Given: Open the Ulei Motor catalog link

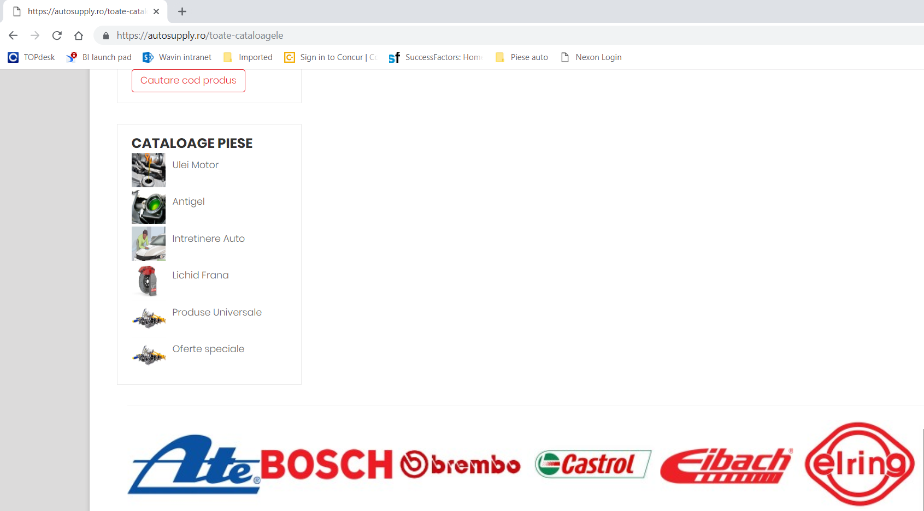Looking at the screenshot, I should (196, 165).
